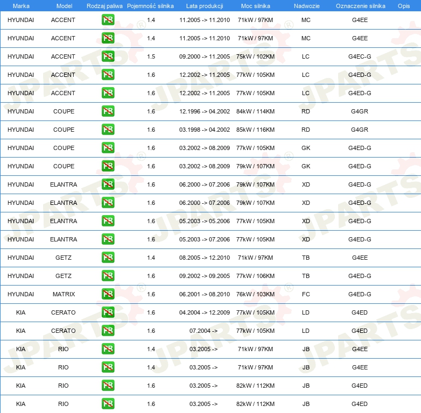The width and height of the screenshot is (421, 413).
Task: Select the 07.2004 -> production years cell
Action: (204, 331)
